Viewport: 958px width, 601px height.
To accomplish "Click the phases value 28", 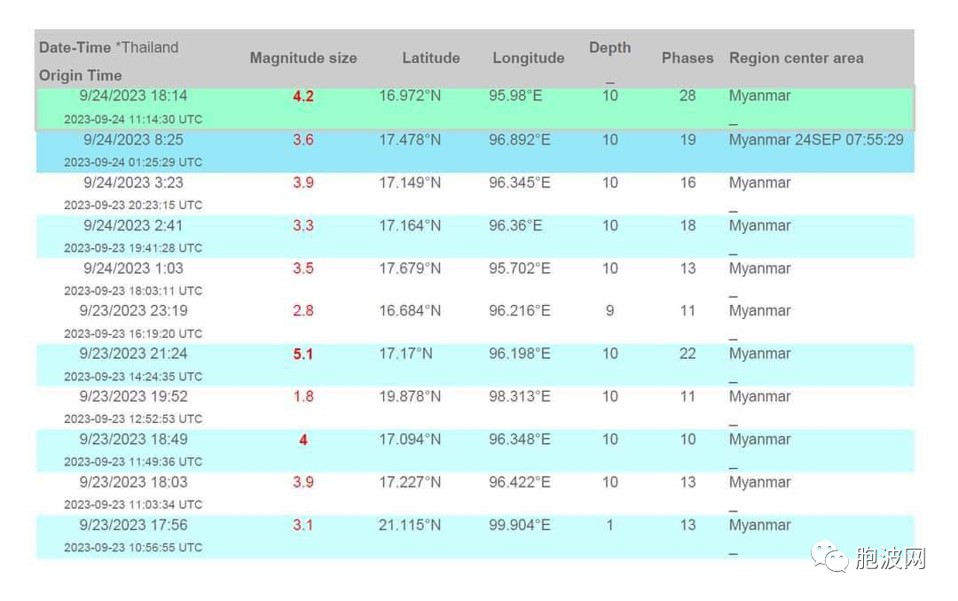I will point(687,96).
